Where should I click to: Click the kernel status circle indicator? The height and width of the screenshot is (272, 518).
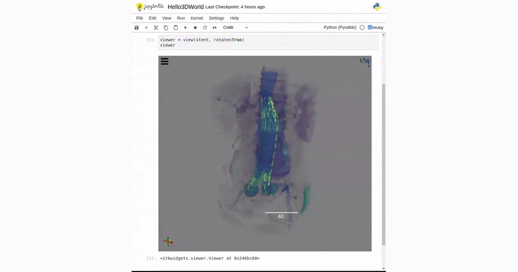pyautogui.click(x=362, y=28)
